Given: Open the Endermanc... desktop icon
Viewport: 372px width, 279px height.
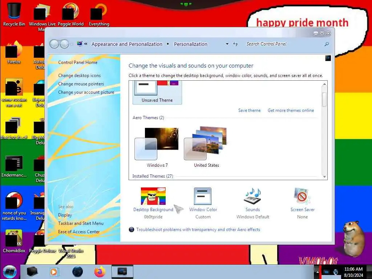Looking at the screenshot, I should tap(14, 166).
